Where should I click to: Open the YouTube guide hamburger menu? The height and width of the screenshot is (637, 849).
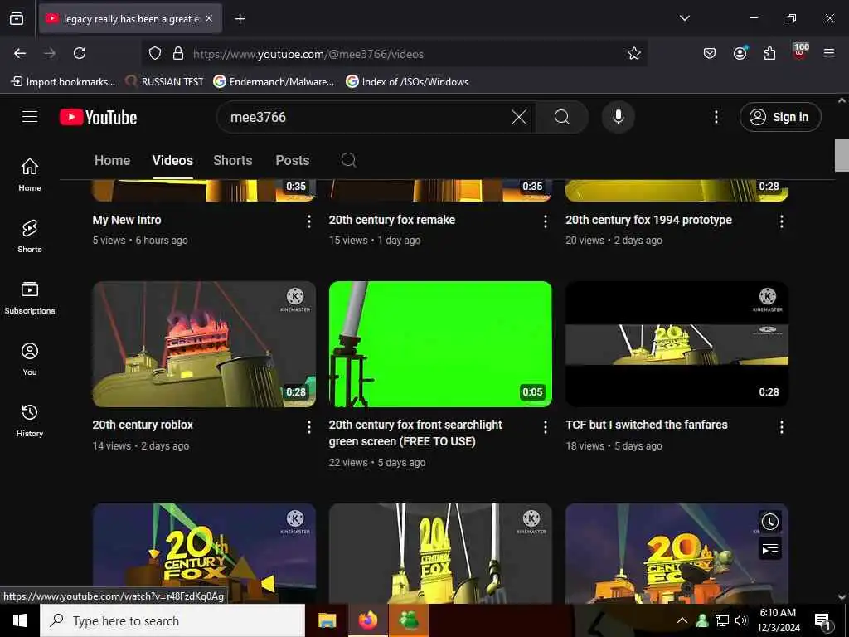click(x=30, y=117)
